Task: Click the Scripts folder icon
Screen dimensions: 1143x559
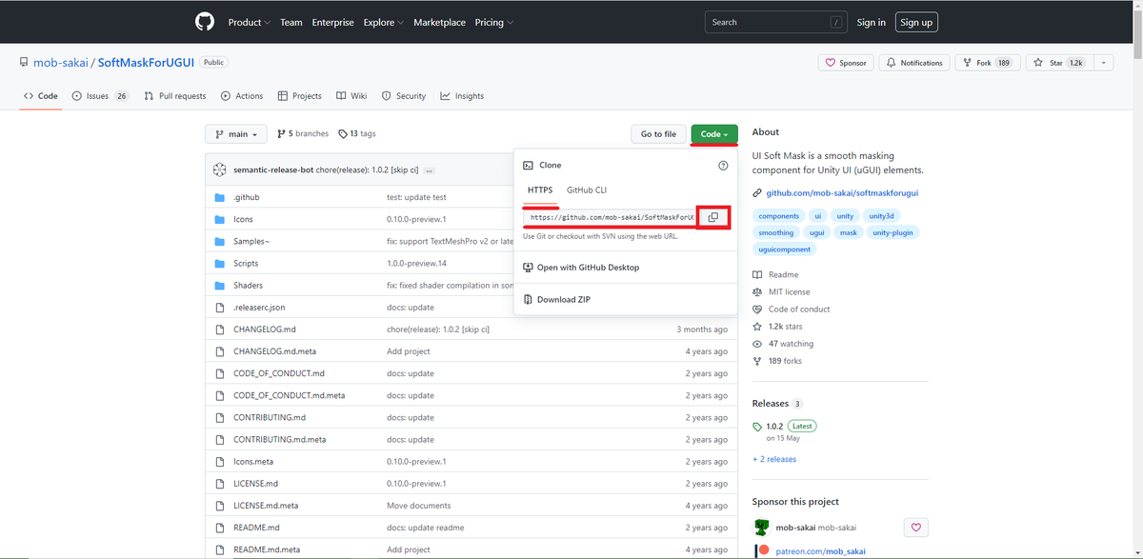Action: tap(219, 263)
